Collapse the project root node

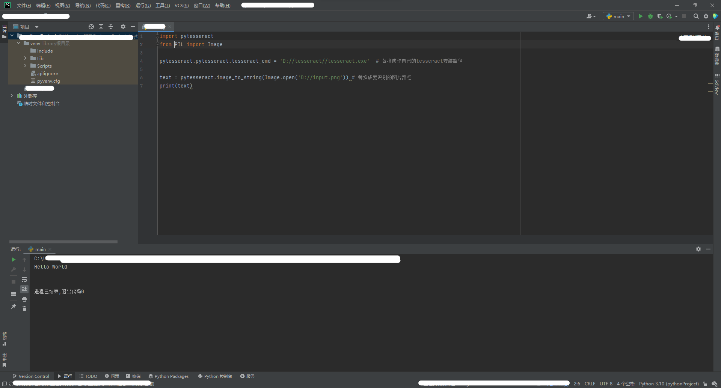[12, 36]
